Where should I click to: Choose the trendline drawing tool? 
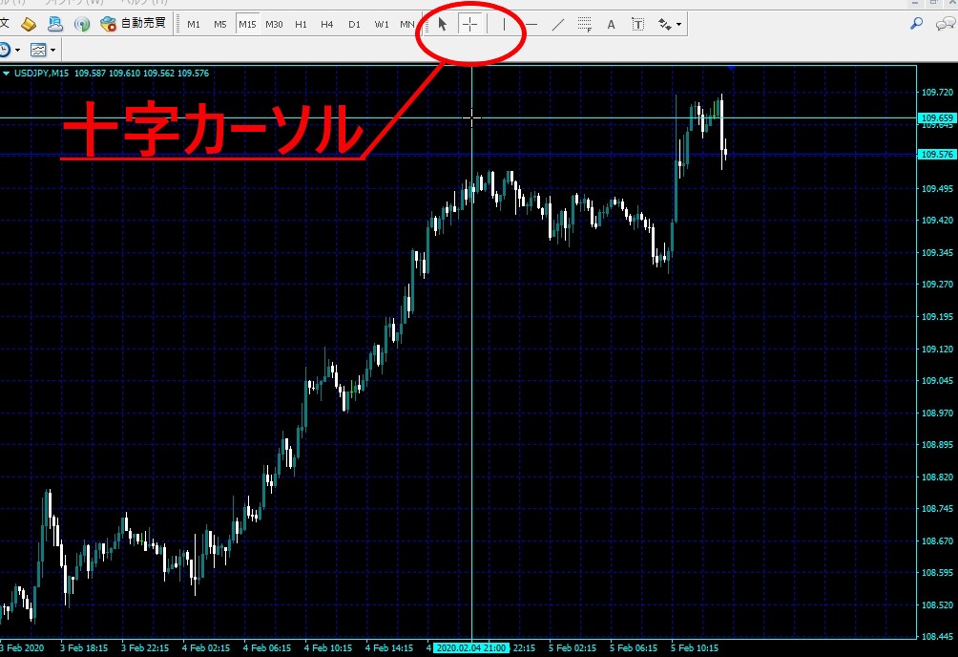558,25
